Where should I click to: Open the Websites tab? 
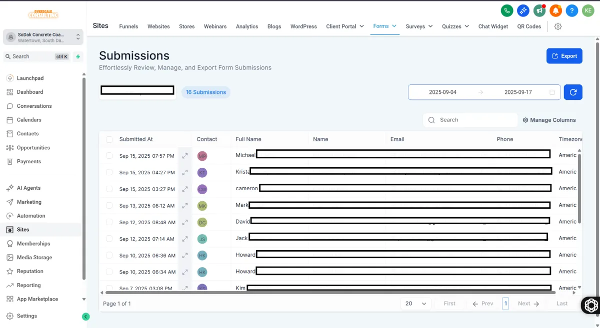pyautogui.click(x=158, y=26)
